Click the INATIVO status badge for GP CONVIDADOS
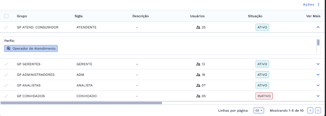 (264, 96)
